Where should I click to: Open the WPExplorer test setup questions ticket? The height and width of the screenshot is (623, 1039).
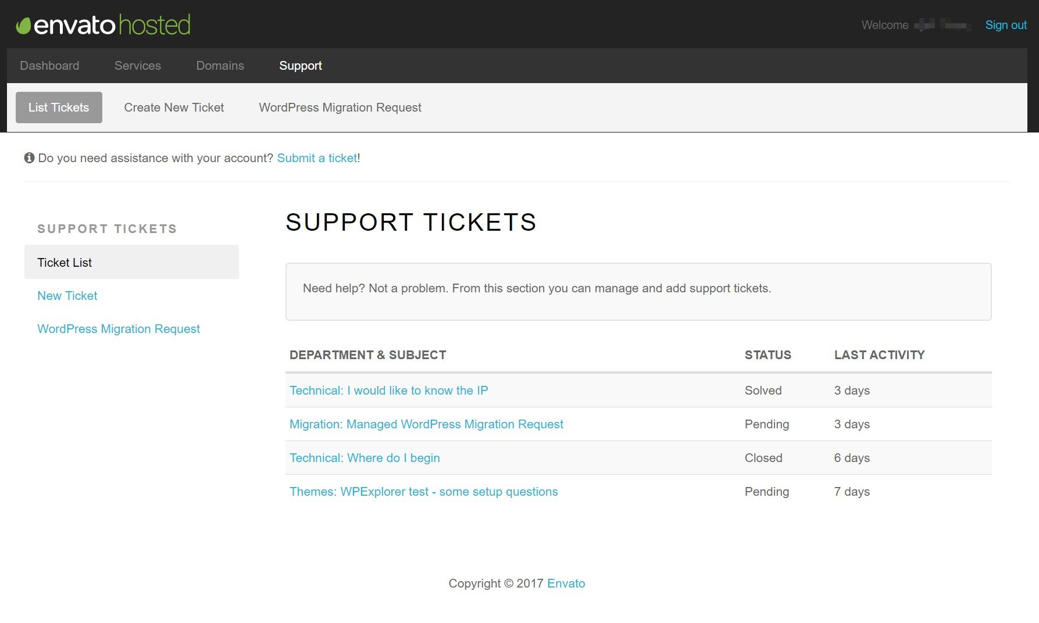[x=423, y=492]
